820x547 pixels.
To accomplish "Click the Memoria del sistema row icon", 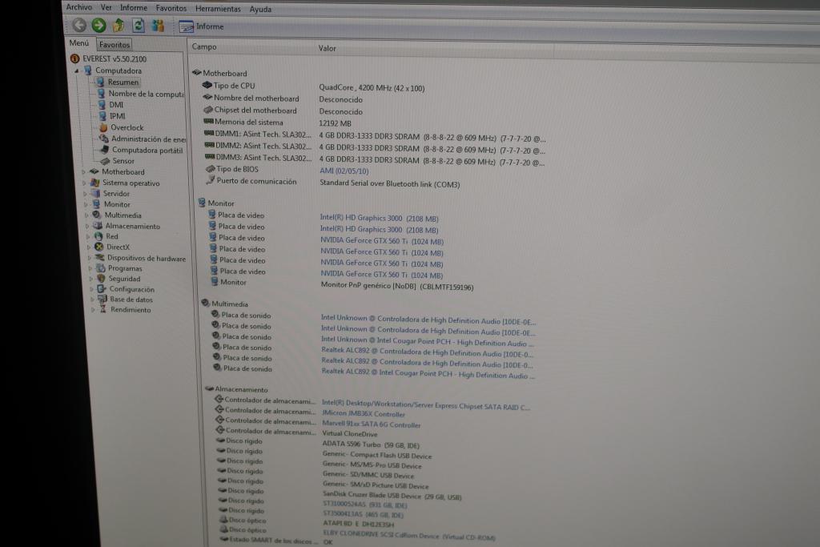I will click(209, 121).
